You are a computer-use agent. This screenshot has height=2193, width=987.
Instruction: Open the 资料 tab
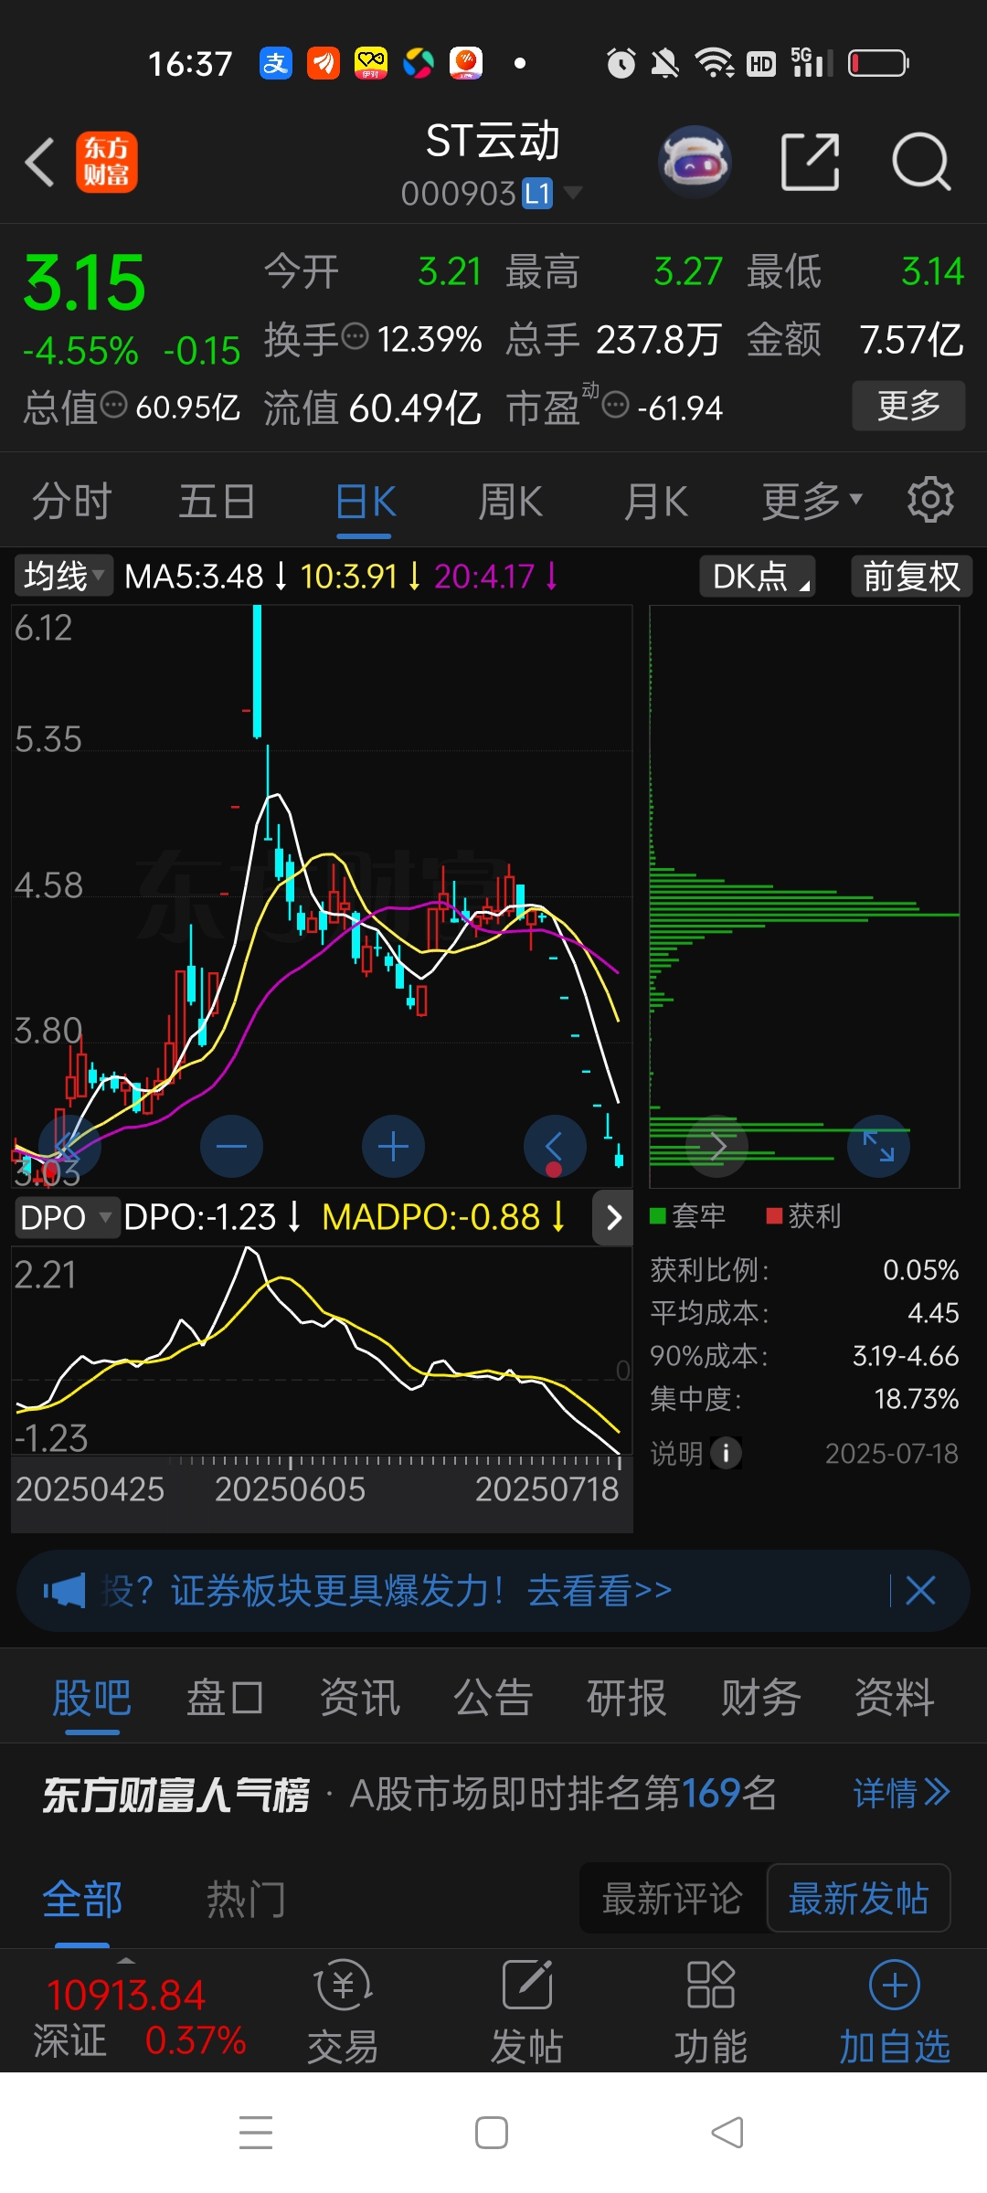[x=895, y=1699]
